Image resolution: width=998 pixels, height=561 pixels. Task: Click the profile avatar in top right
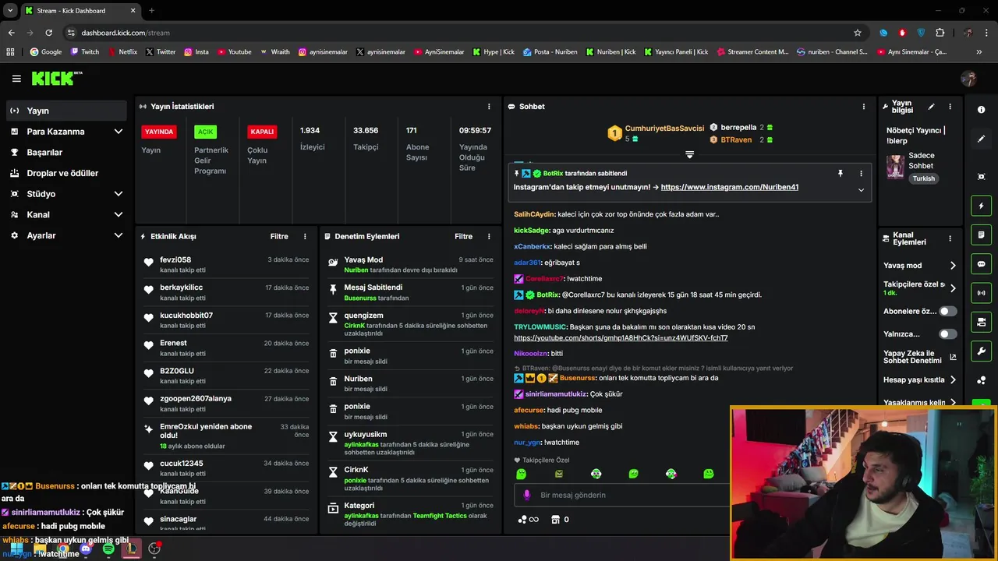pyautogui.click(x=969, y=79)
